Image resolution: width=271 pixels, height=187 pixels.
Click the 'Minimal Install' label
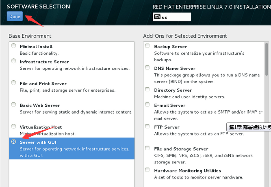pos(36,47)
